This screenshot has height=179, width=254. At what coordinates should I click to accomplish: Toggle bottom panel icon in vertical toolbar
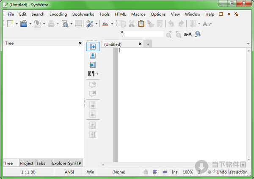pyautogui.click(x=93, y=55)
